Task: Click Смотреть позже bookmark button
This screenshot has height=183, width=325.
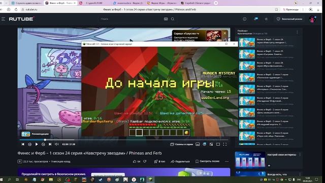Action: click(x=207, y=161)
